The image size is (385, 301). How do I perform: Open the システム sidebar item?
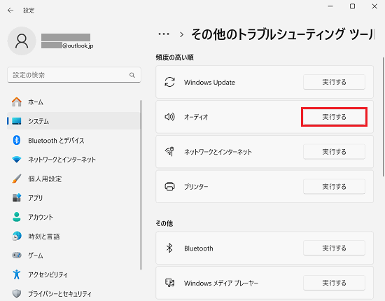(74, 121)
